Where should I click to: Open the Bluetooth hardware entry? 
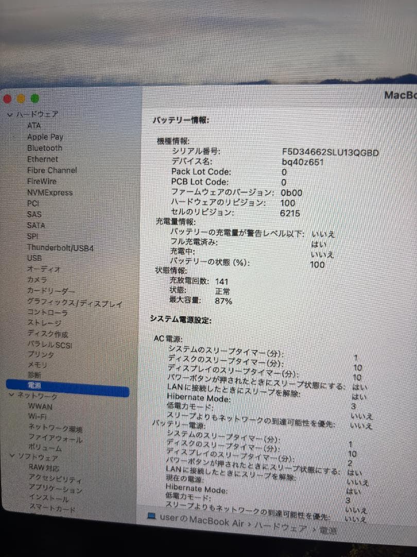pos(45,148)
